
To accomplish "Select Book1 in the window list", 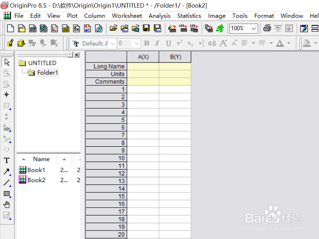I will point(36,170).
